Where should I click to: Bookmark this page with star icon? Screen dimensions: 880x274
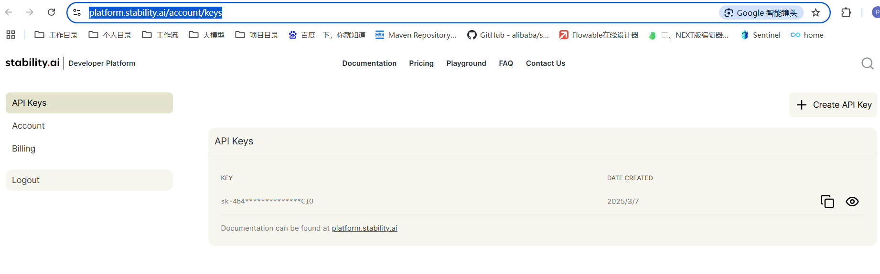tap(816, 13)
